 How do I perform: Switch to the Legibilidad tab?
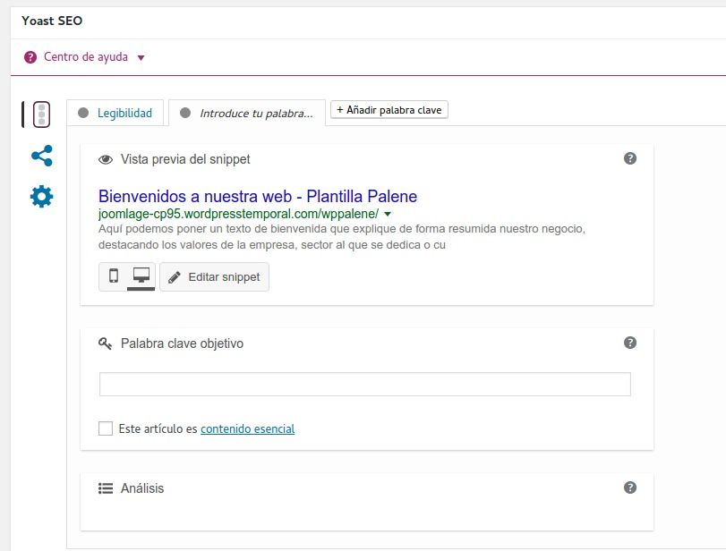click(115, 113)
